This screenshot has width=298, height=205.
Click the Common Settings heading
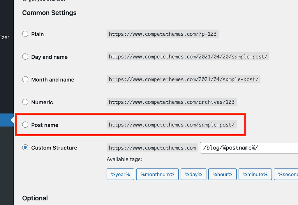click(50, 13)
